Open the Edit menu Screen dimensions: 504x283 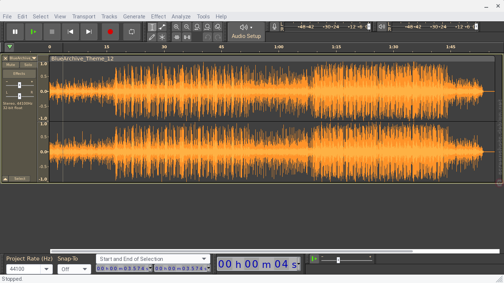point(22,17)
